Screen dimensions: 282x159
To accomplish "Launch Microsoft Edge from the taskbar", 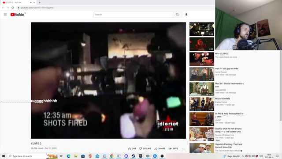I will [69, 156].
